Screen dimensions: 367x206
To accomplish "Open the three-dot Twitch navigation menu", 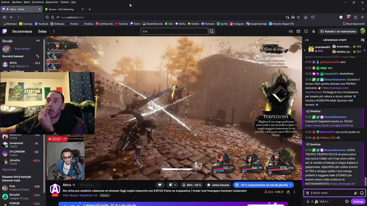I will (54, 31).
